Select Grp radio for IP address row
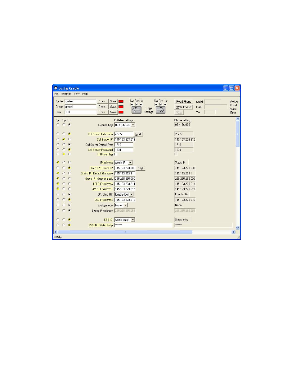The height and width of the screenshot is (384, 296). pyautogui.click(x=64, y=163)
